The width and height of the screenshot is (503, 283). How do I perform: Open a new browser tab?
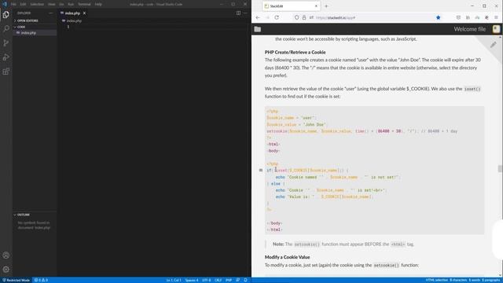coord(326,6)
